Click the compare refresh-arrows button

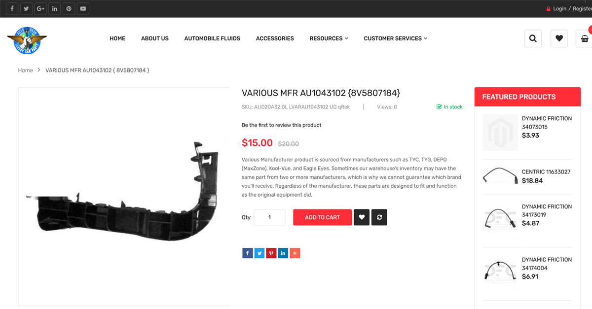coord(379,217)
